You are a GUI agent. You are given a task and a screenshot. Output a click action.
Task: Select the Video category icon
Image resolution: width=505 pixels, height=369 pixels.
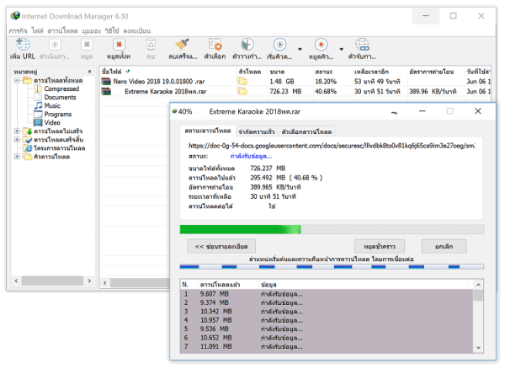tap(38, 122)
